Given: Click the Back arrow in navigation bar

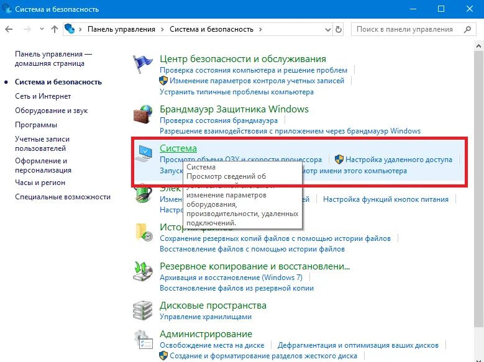Looking at the screenshot, I should point(9,29).
